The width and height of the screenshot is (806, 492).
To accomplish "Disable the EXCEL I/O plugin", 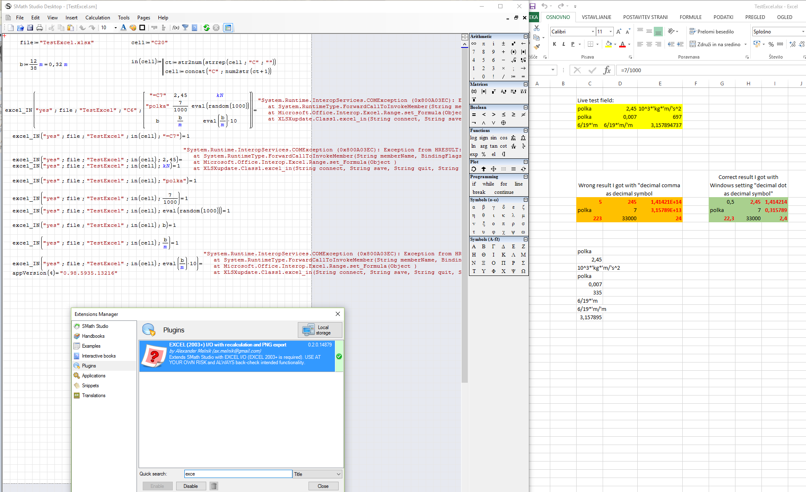I will (191, 486).
